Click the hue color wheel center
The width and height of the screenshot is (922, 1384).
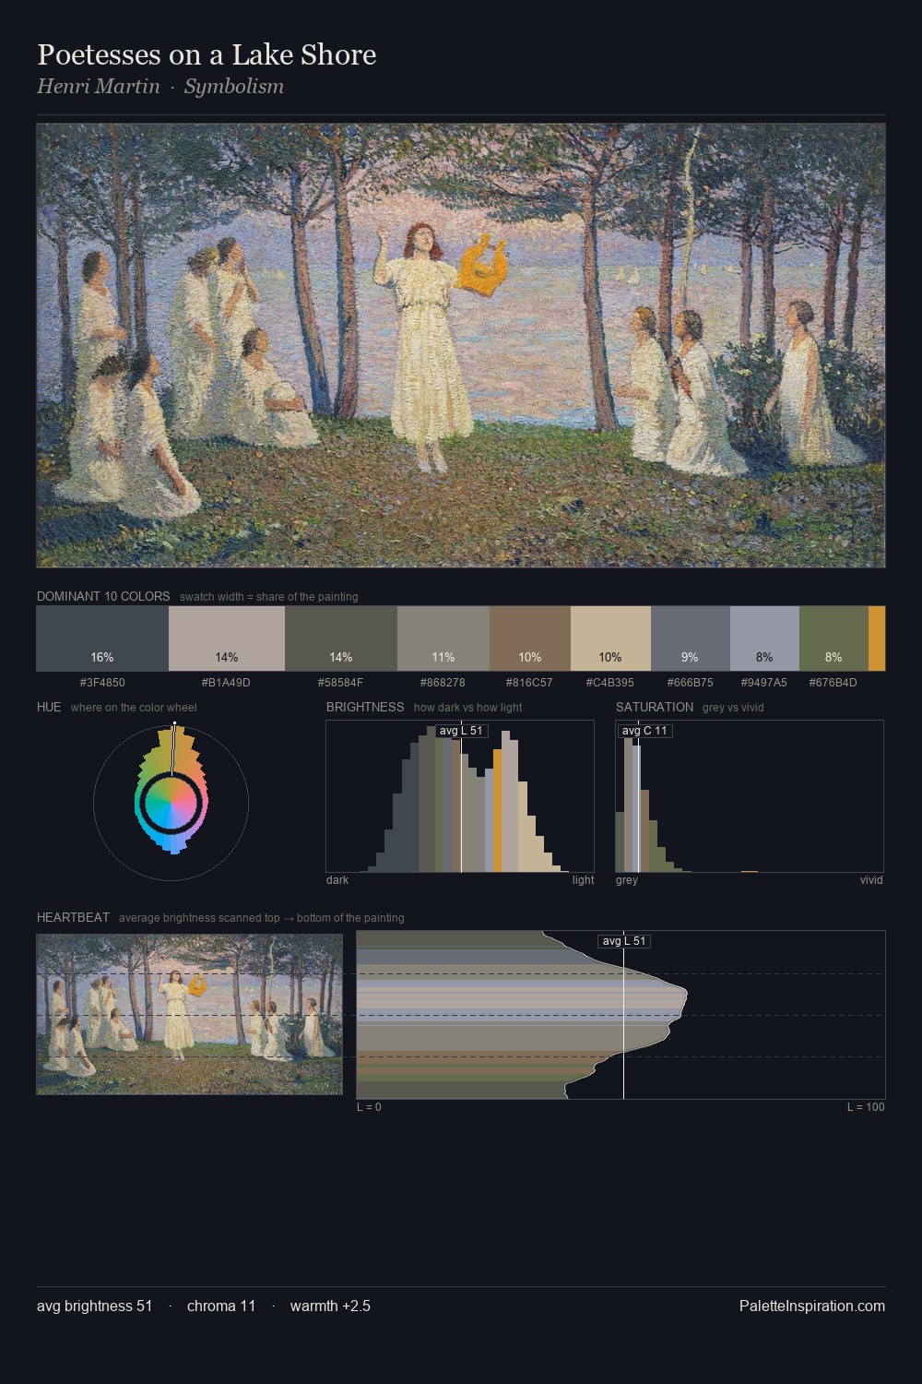[x=171, y=803]
